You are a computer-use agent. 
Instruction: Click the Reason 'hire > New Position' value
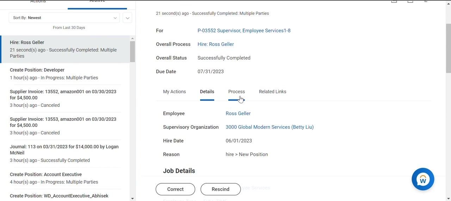(247, 154)
